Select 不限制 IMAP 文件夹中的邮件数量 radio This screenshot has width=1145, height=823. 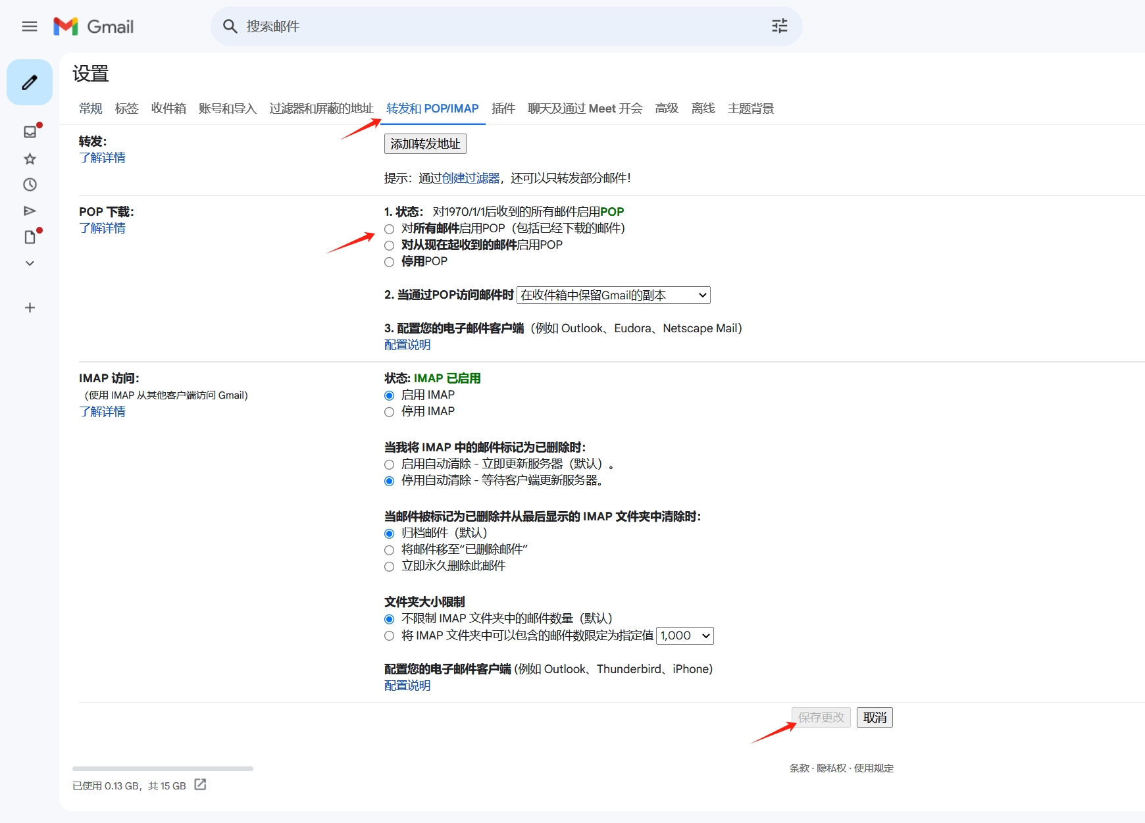pos(390,619)
